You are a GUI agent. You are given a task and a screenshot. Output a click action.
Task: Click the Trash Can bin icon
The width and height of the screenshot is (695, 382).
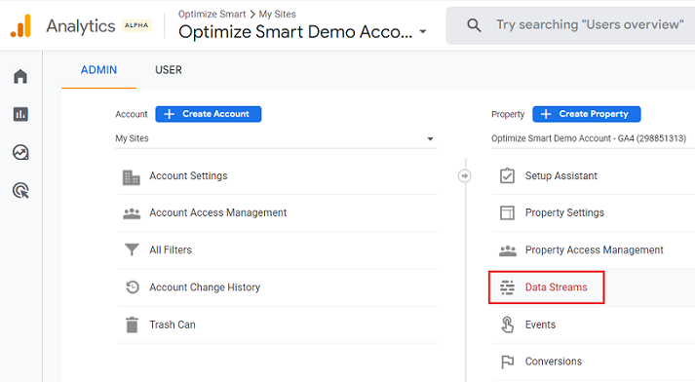(x=132, y=325)
